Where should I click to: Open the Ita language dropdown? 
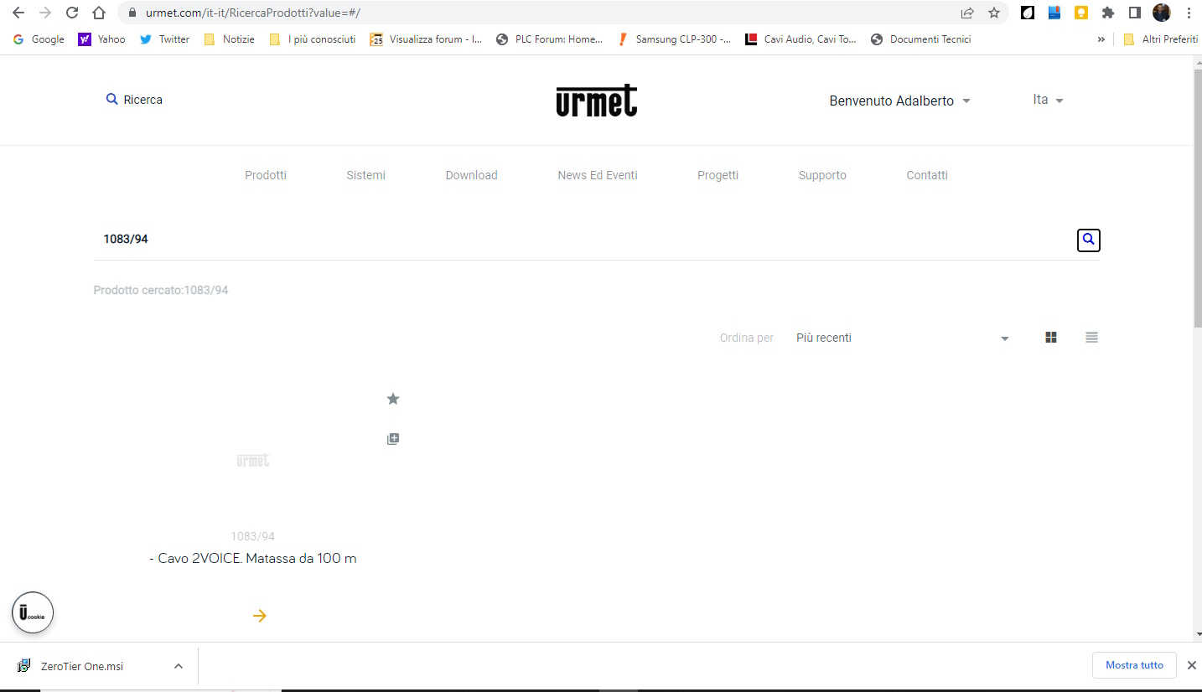pyautogui.click(x=1048, y=100)
